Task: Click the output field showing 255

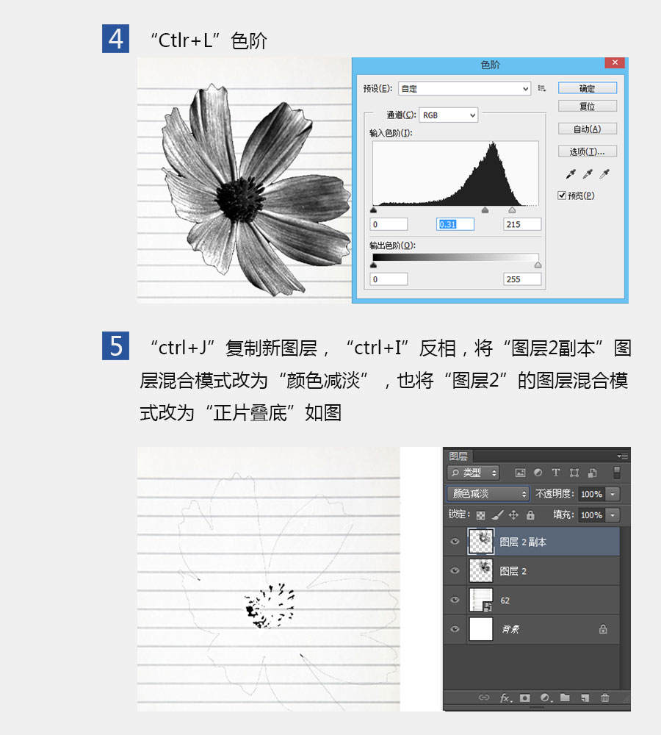Action: (522, 279)
